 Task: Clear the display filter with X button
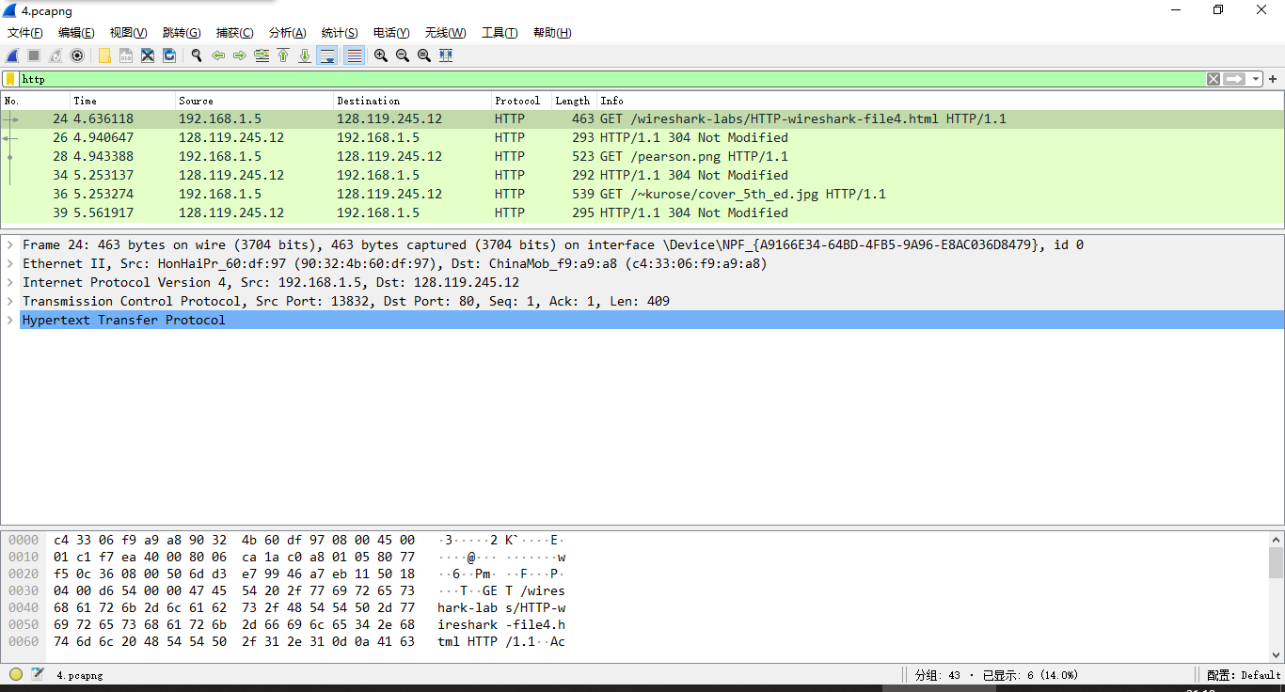click(x=1214, y=79)
